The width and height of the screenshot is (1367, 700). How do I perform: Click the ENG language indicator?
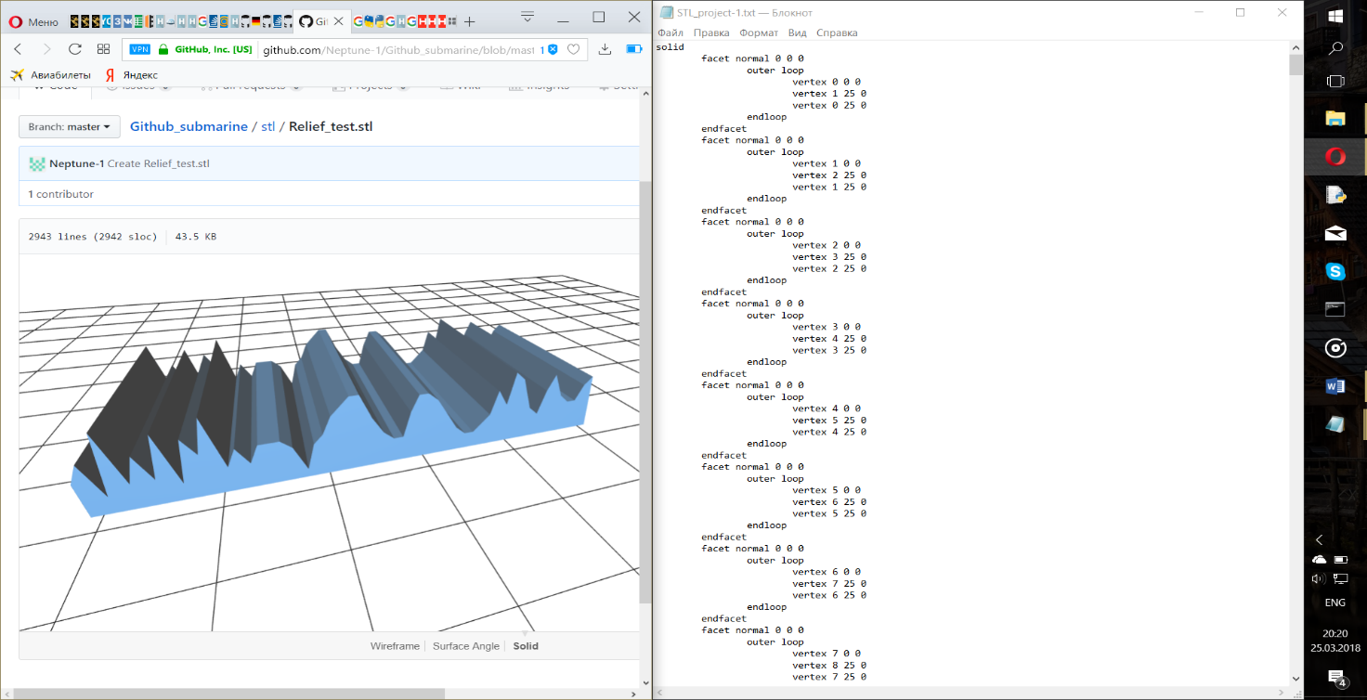(1334, 603)
